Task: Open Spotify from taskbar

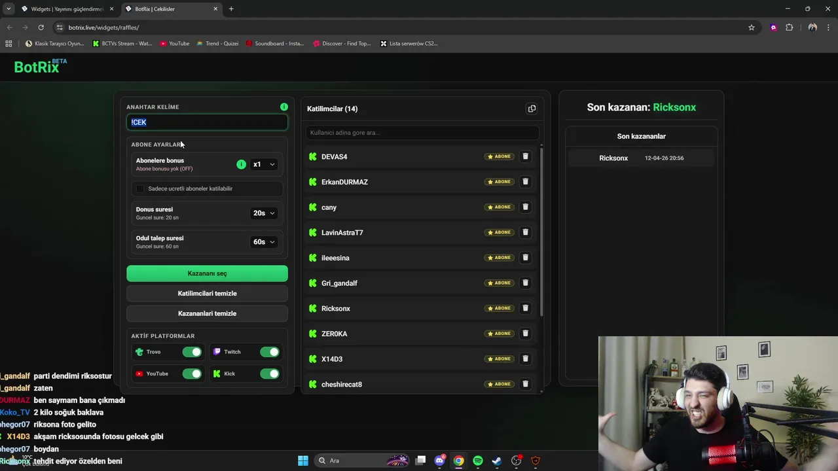Action: point(478,461)
